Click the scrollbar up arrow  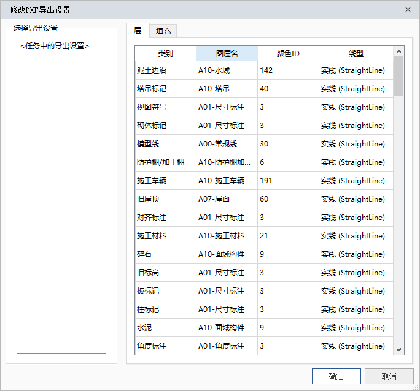pos(399,51)
